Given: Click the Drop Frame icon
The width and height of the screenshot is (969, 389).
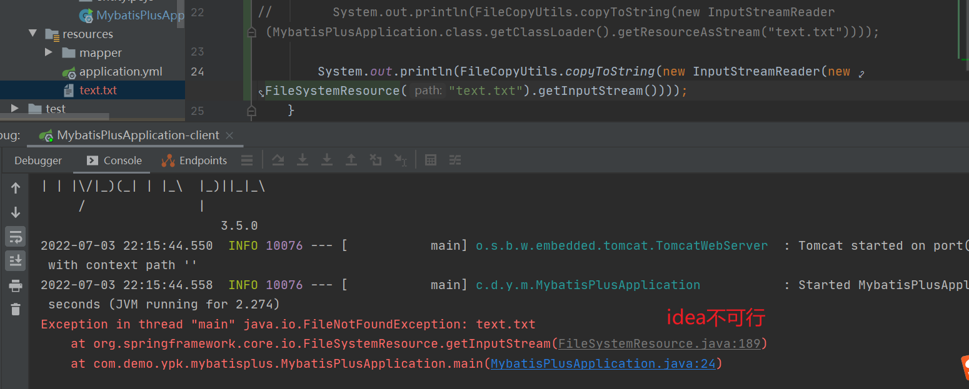Looking at the screenshot, I should (x=376, y=160).
